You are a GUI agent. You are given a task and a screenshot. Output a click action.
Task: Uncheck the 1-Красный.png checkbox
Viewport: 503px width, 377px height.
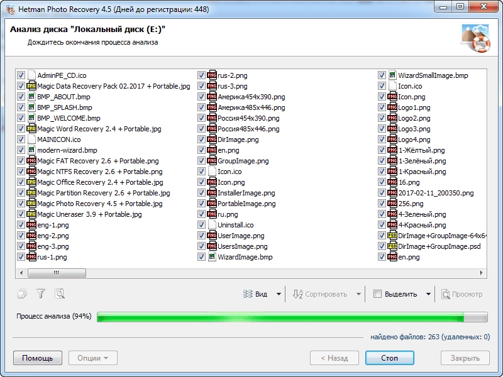[x=382, y=172]
